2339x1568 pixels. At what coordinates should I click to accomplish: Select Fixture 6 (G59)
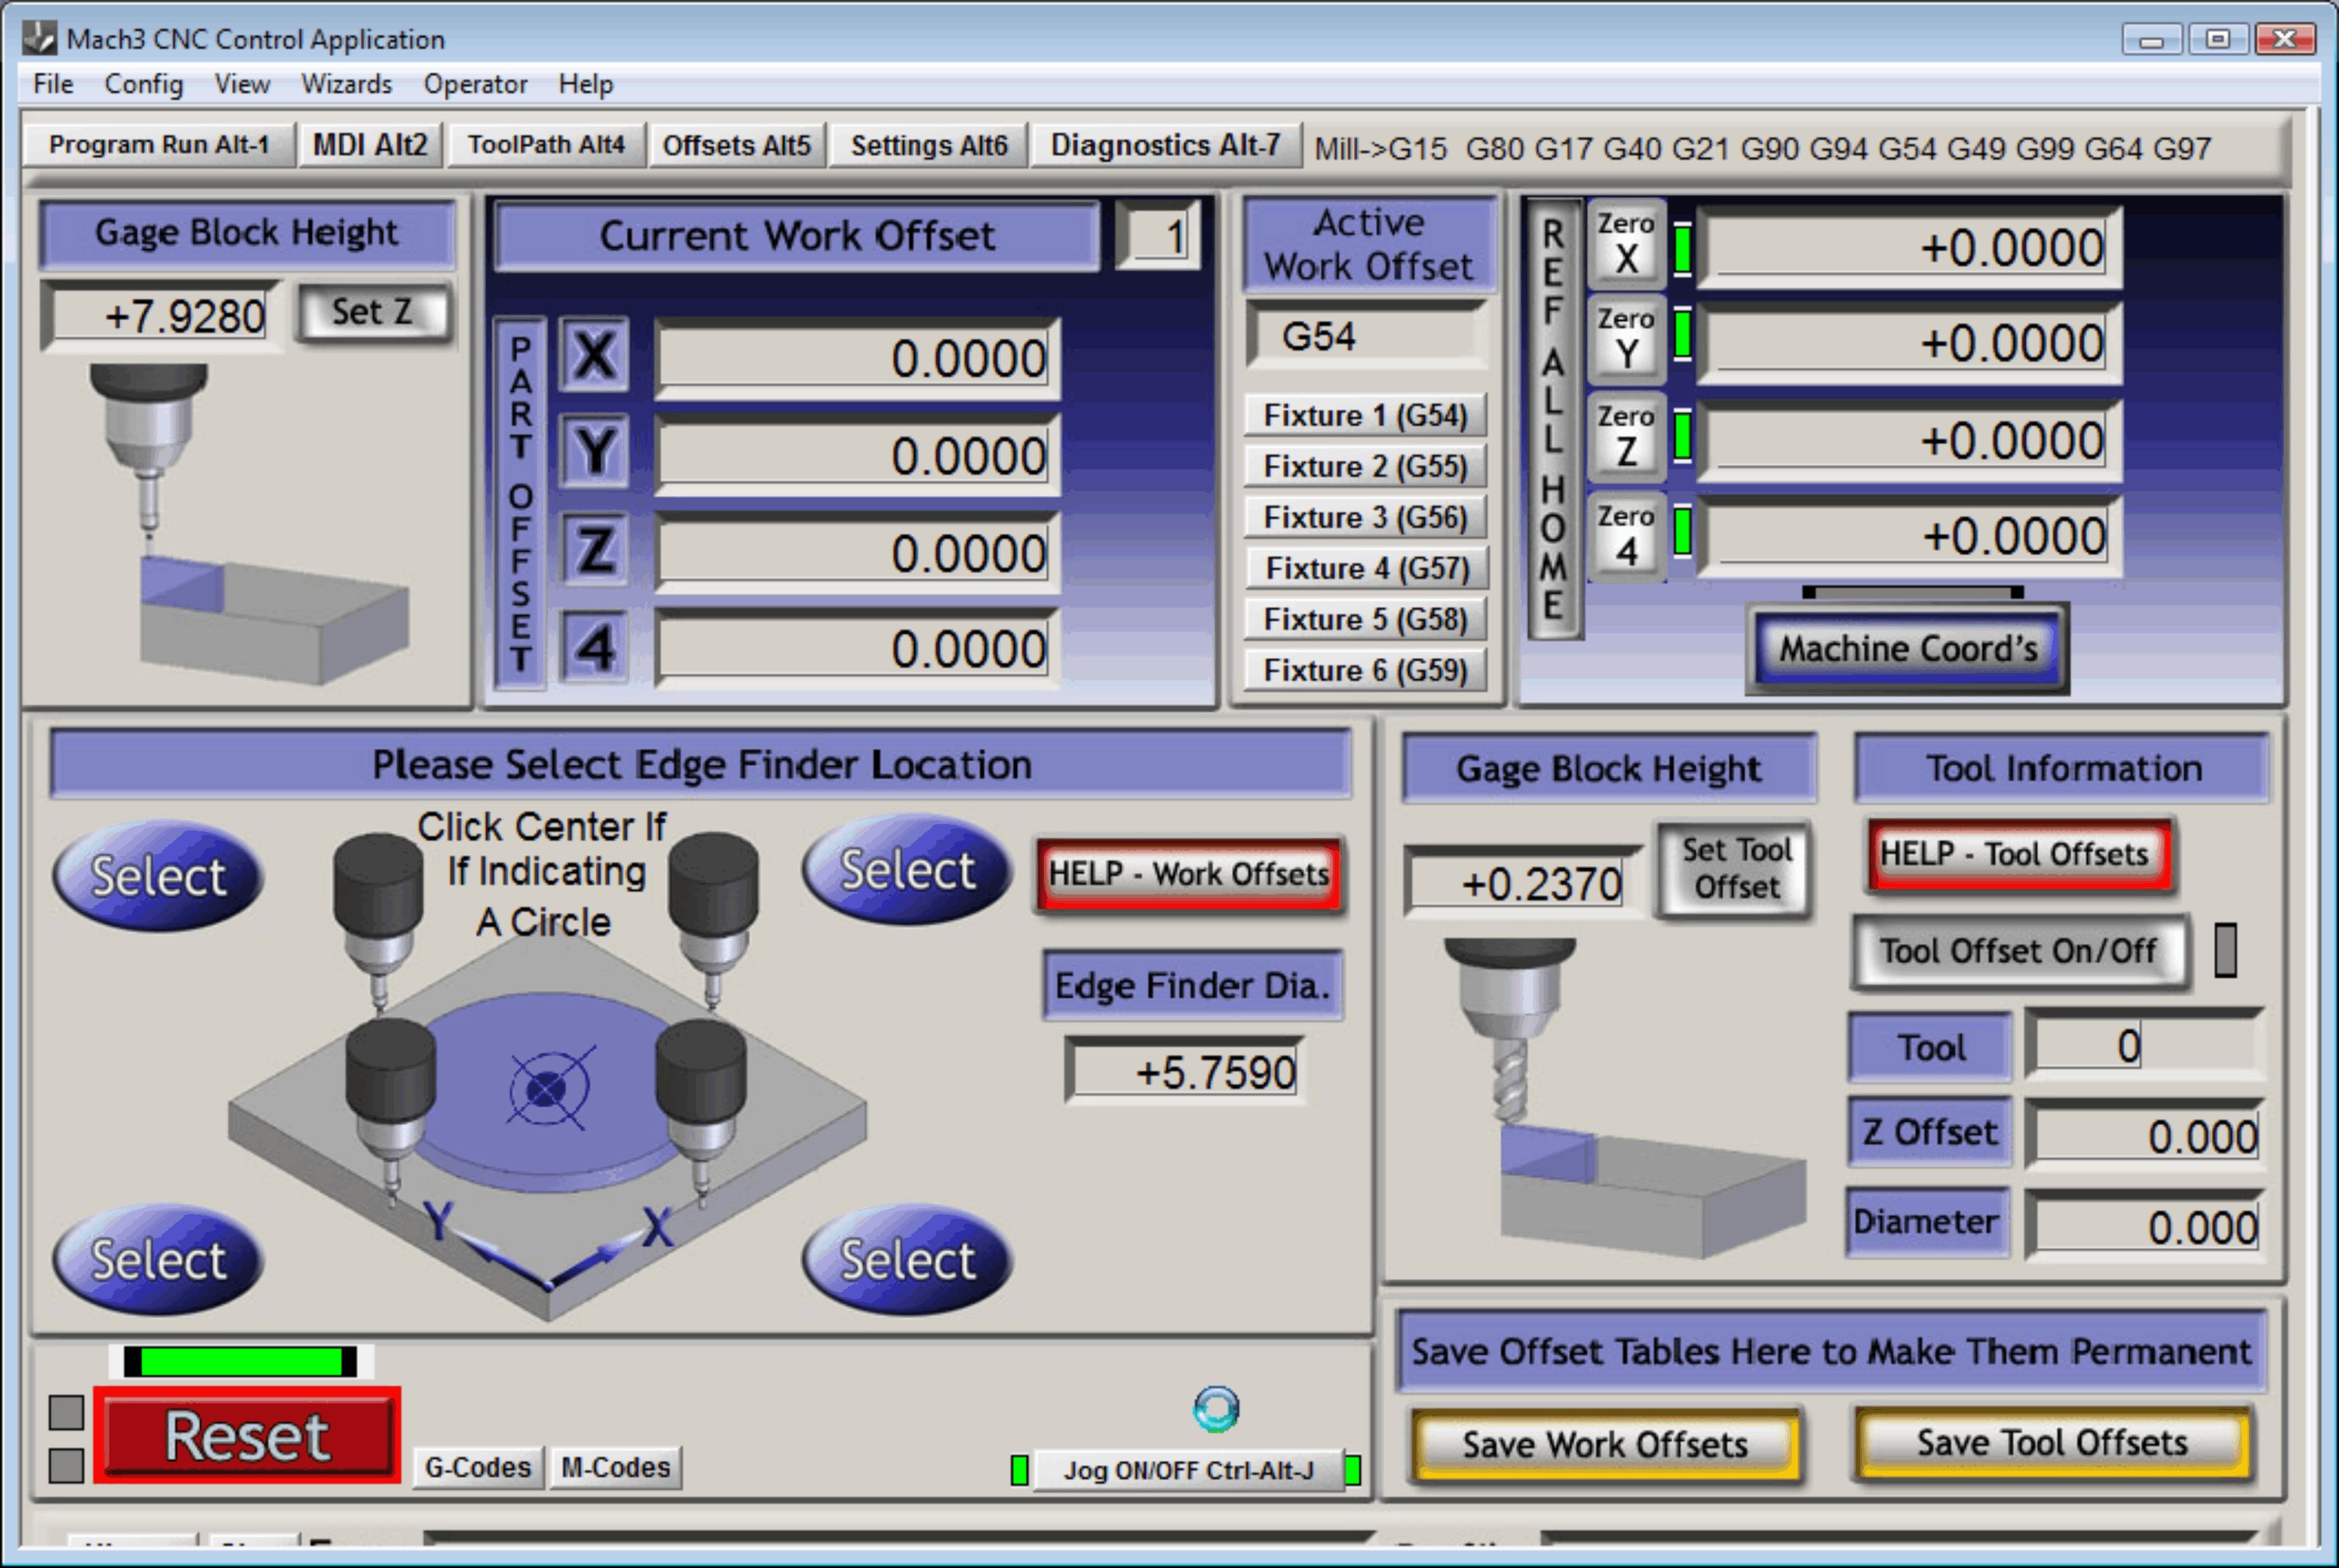click(1365, 670)
